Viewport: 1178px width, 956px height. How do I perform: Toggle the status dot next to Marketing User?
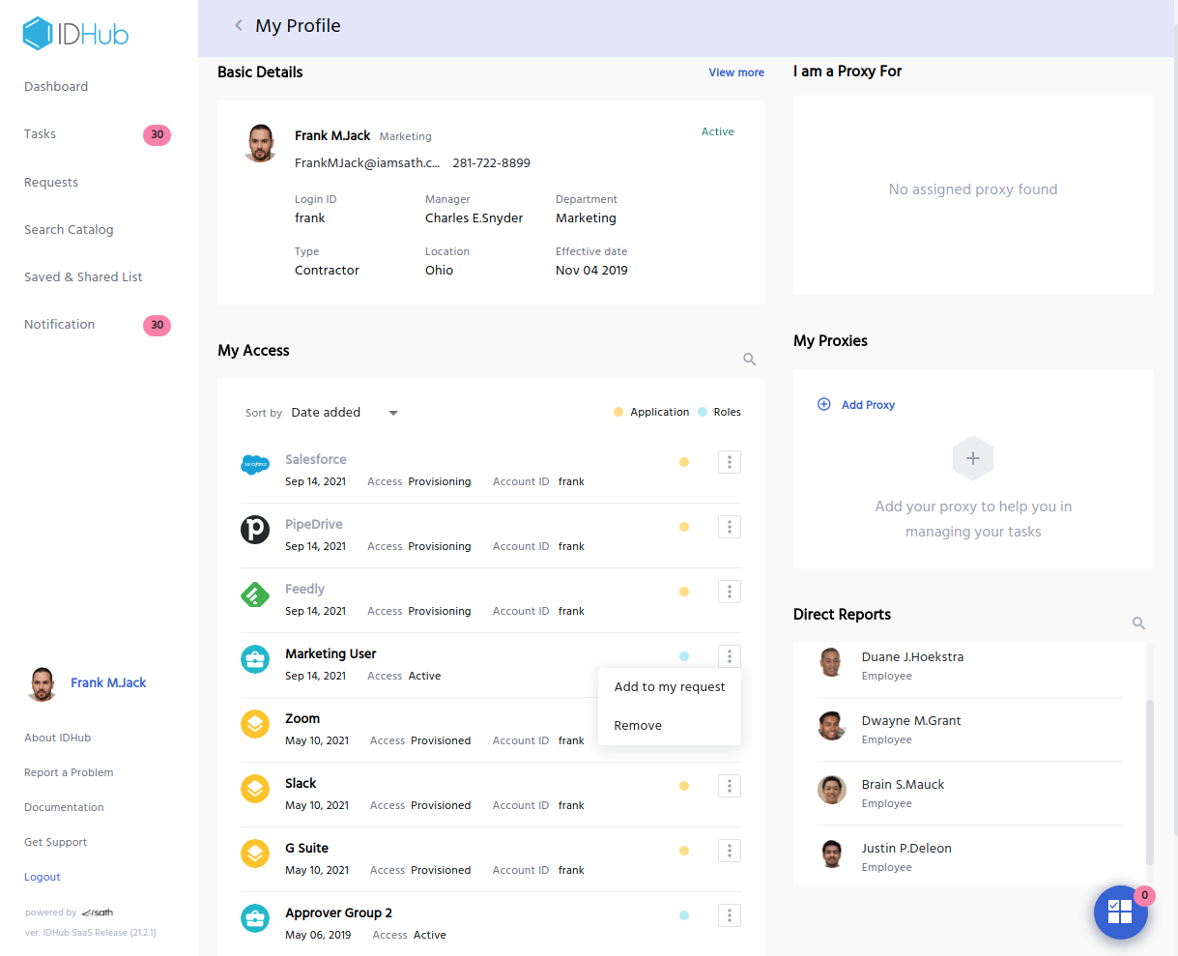click(x=684, y=655)
